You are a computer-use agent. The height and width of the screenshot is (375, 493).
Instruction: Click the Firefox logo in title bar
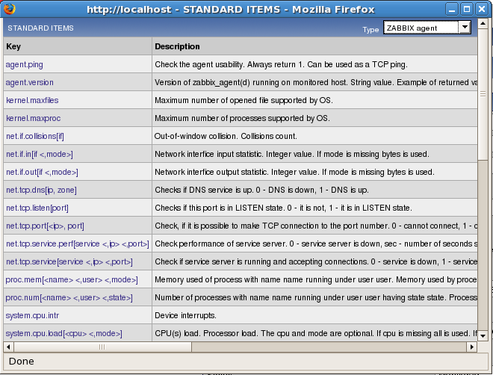[x=10, y=9]
